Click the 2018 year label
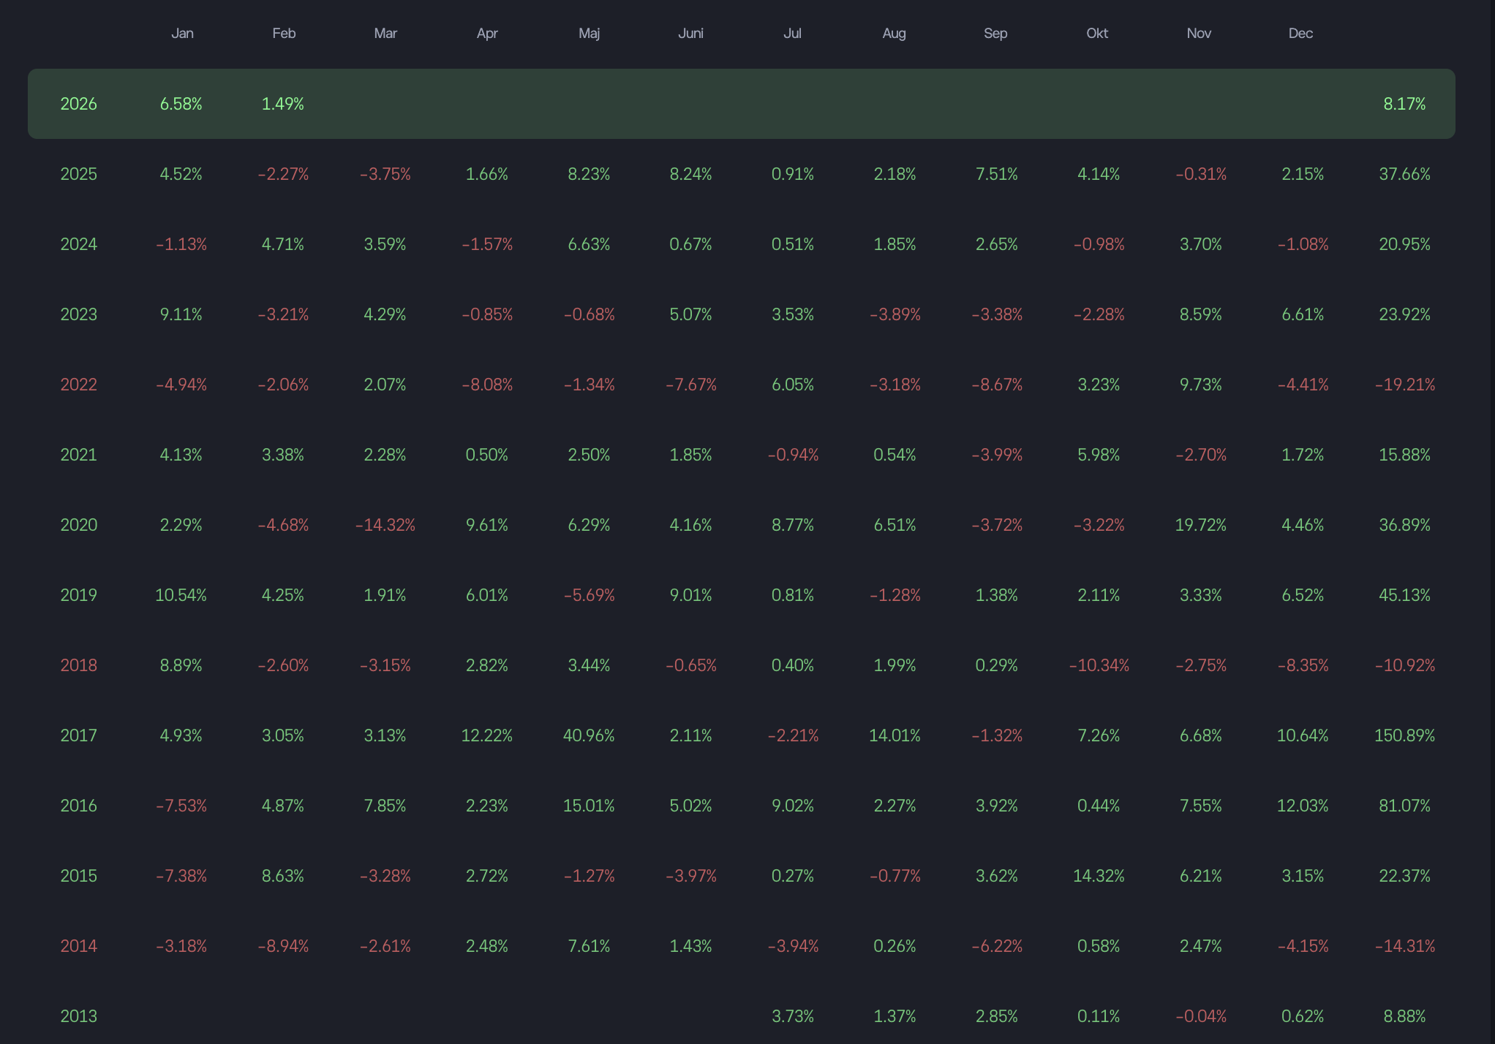 click(x=78, y=665)
